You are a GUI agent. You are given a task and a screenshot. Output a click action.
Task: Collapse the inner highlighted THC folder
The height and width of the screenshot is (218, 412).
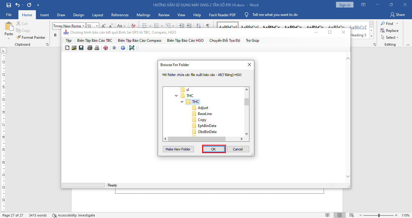pyautogui.click(x=182, y=102)
